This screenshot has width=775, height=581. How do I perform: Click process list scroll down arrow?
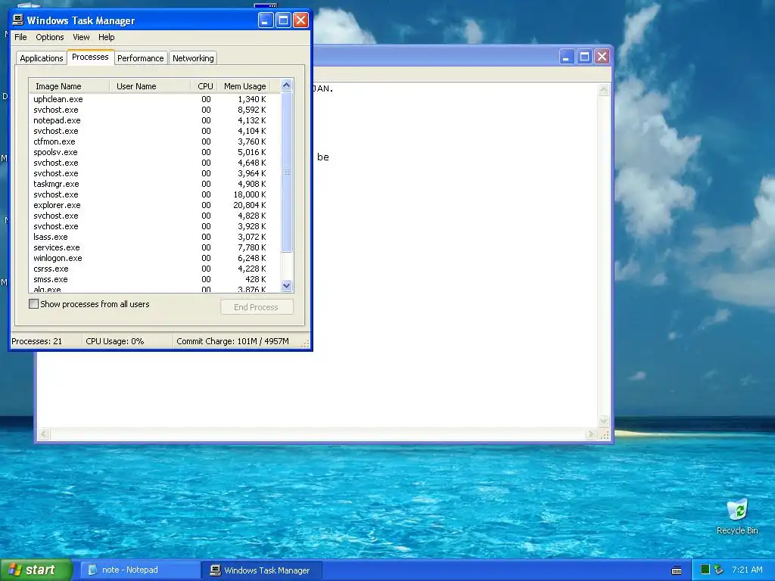point(287,285)
